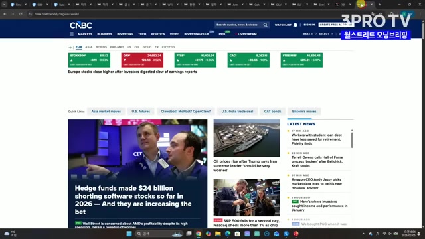Open the red DAX quote card
The width and height of the screenshot is (425, 239).
[x=142, y=60]
